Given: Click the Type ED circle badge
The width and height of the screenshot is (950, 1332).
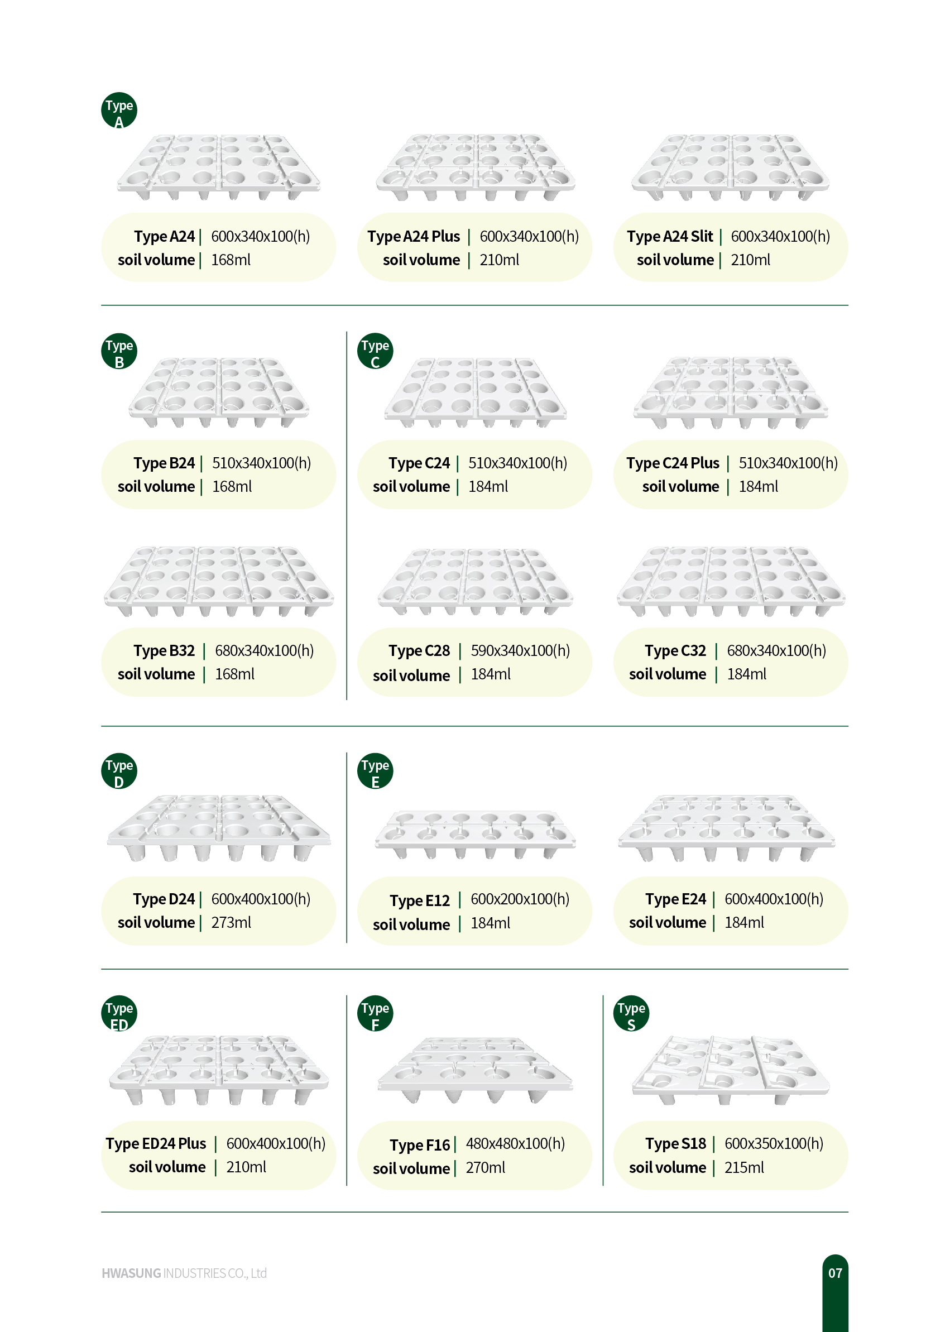Looking at the screenshot, I should point(119,1013).
